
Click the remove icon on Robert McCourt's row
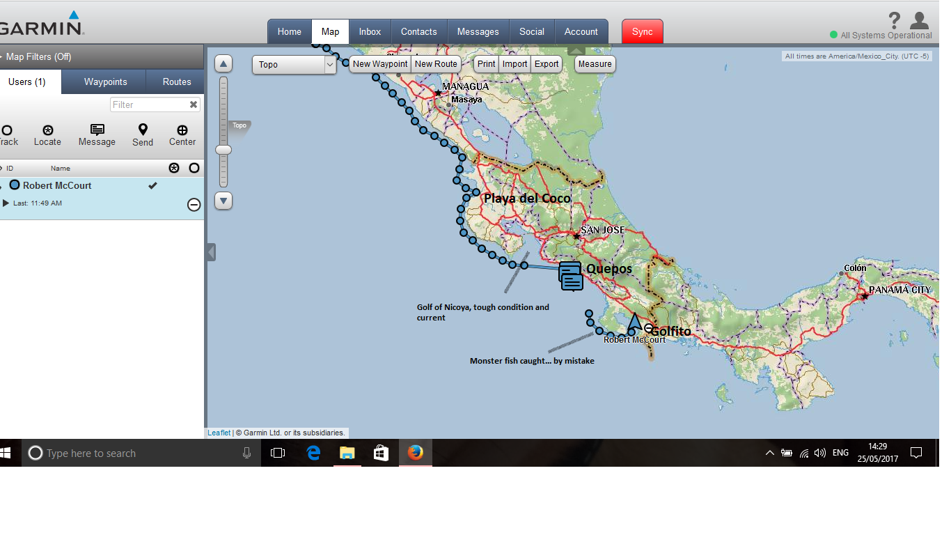pos(194,204)
